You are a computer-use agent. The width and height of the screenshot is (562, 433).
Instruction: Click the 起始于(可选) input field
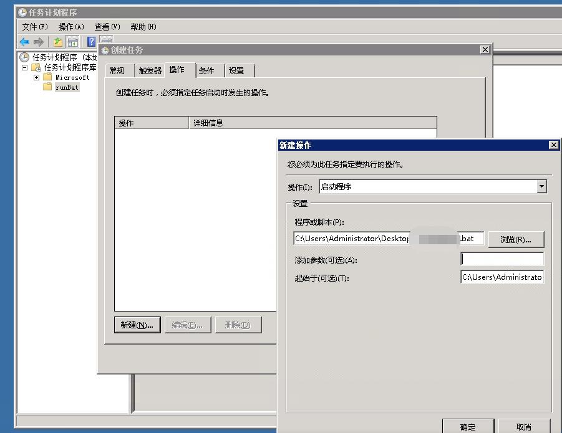[x=502, y=277]
